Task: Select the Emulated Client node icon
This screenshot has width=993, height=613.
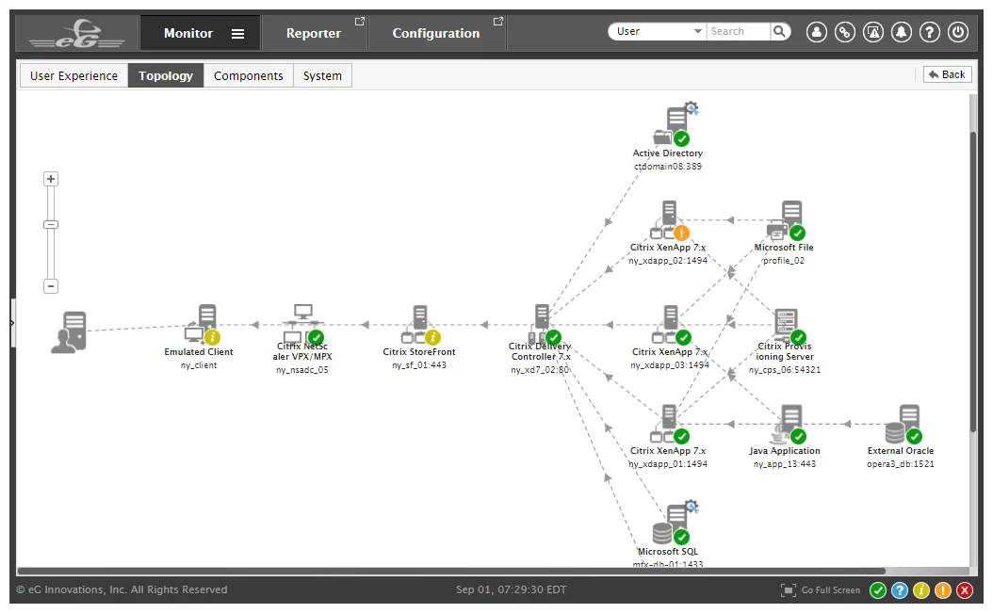Action: click(203, 324)
